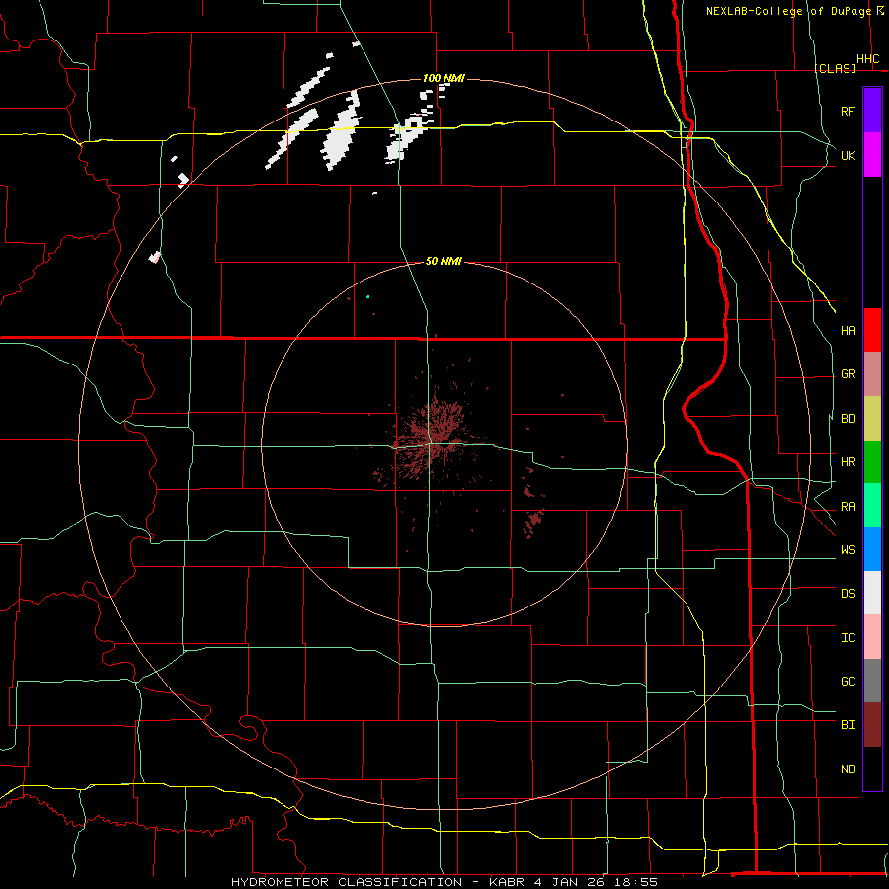
Task: Click the "ND" legend label
Action: 848,769
